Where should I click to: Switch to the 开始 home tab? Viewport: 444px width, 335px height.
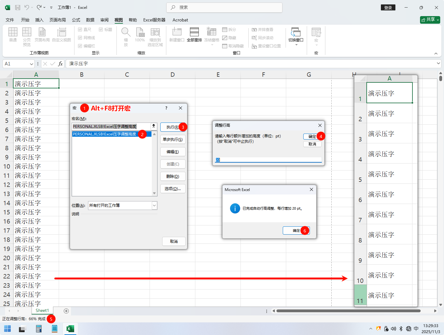coord(25,20)
